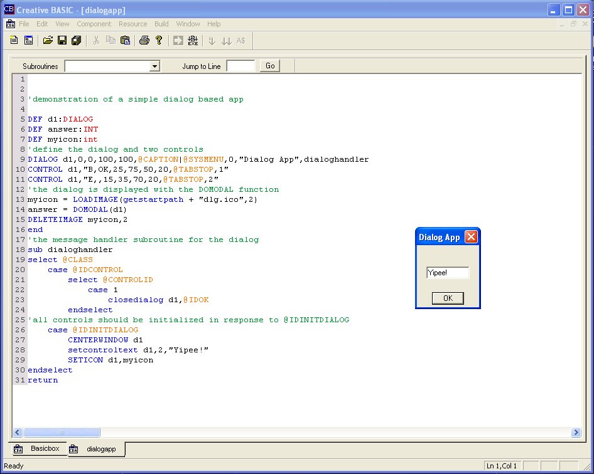Expand the Subroutines dropdown list
The image size is (594, 474).
(154, 66)
